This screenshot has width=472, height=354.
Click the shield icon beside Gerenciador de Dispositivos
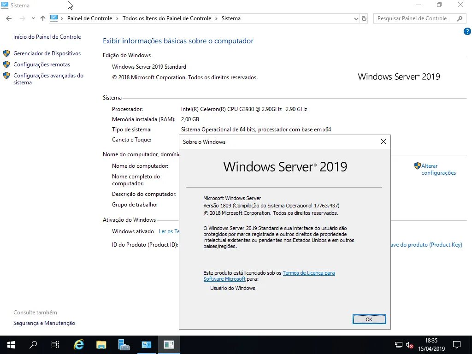point(6,53)
